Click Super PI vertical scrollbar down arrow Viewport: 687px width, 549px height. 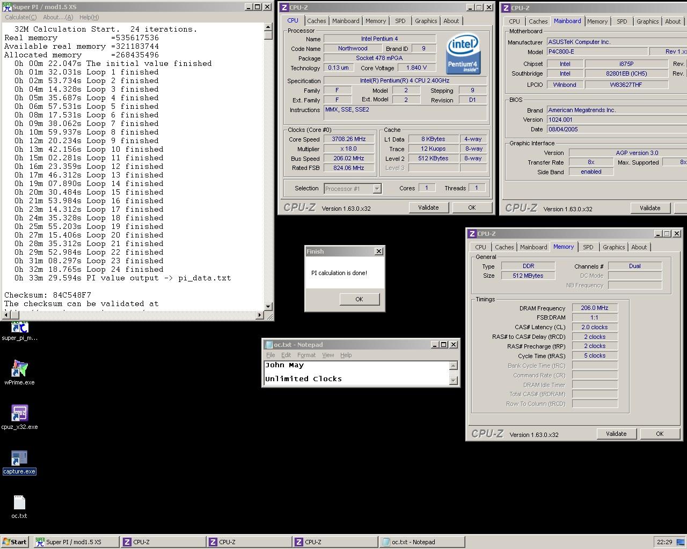point(268,306)
